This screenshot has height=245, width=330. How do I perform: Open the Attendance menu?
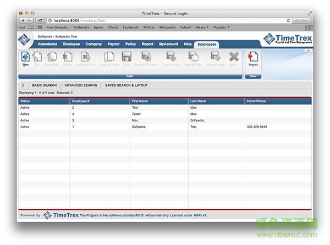coord(47,44)
